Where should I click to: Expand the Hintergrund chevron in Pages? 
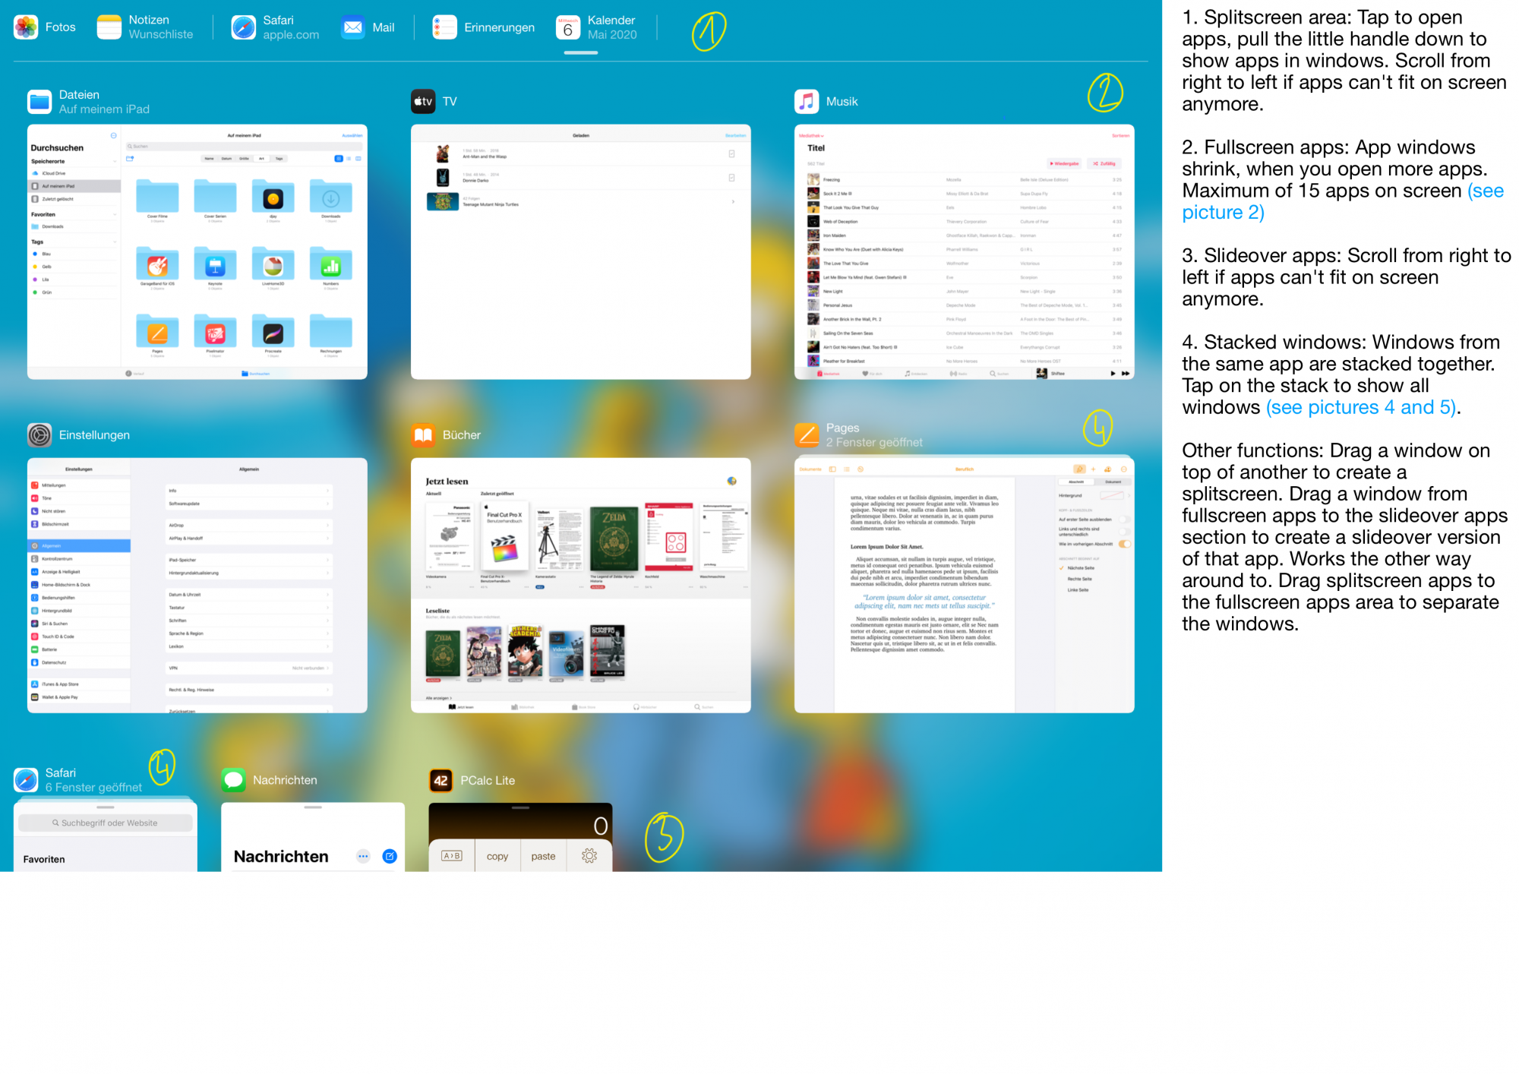[x=1129, y=495]
